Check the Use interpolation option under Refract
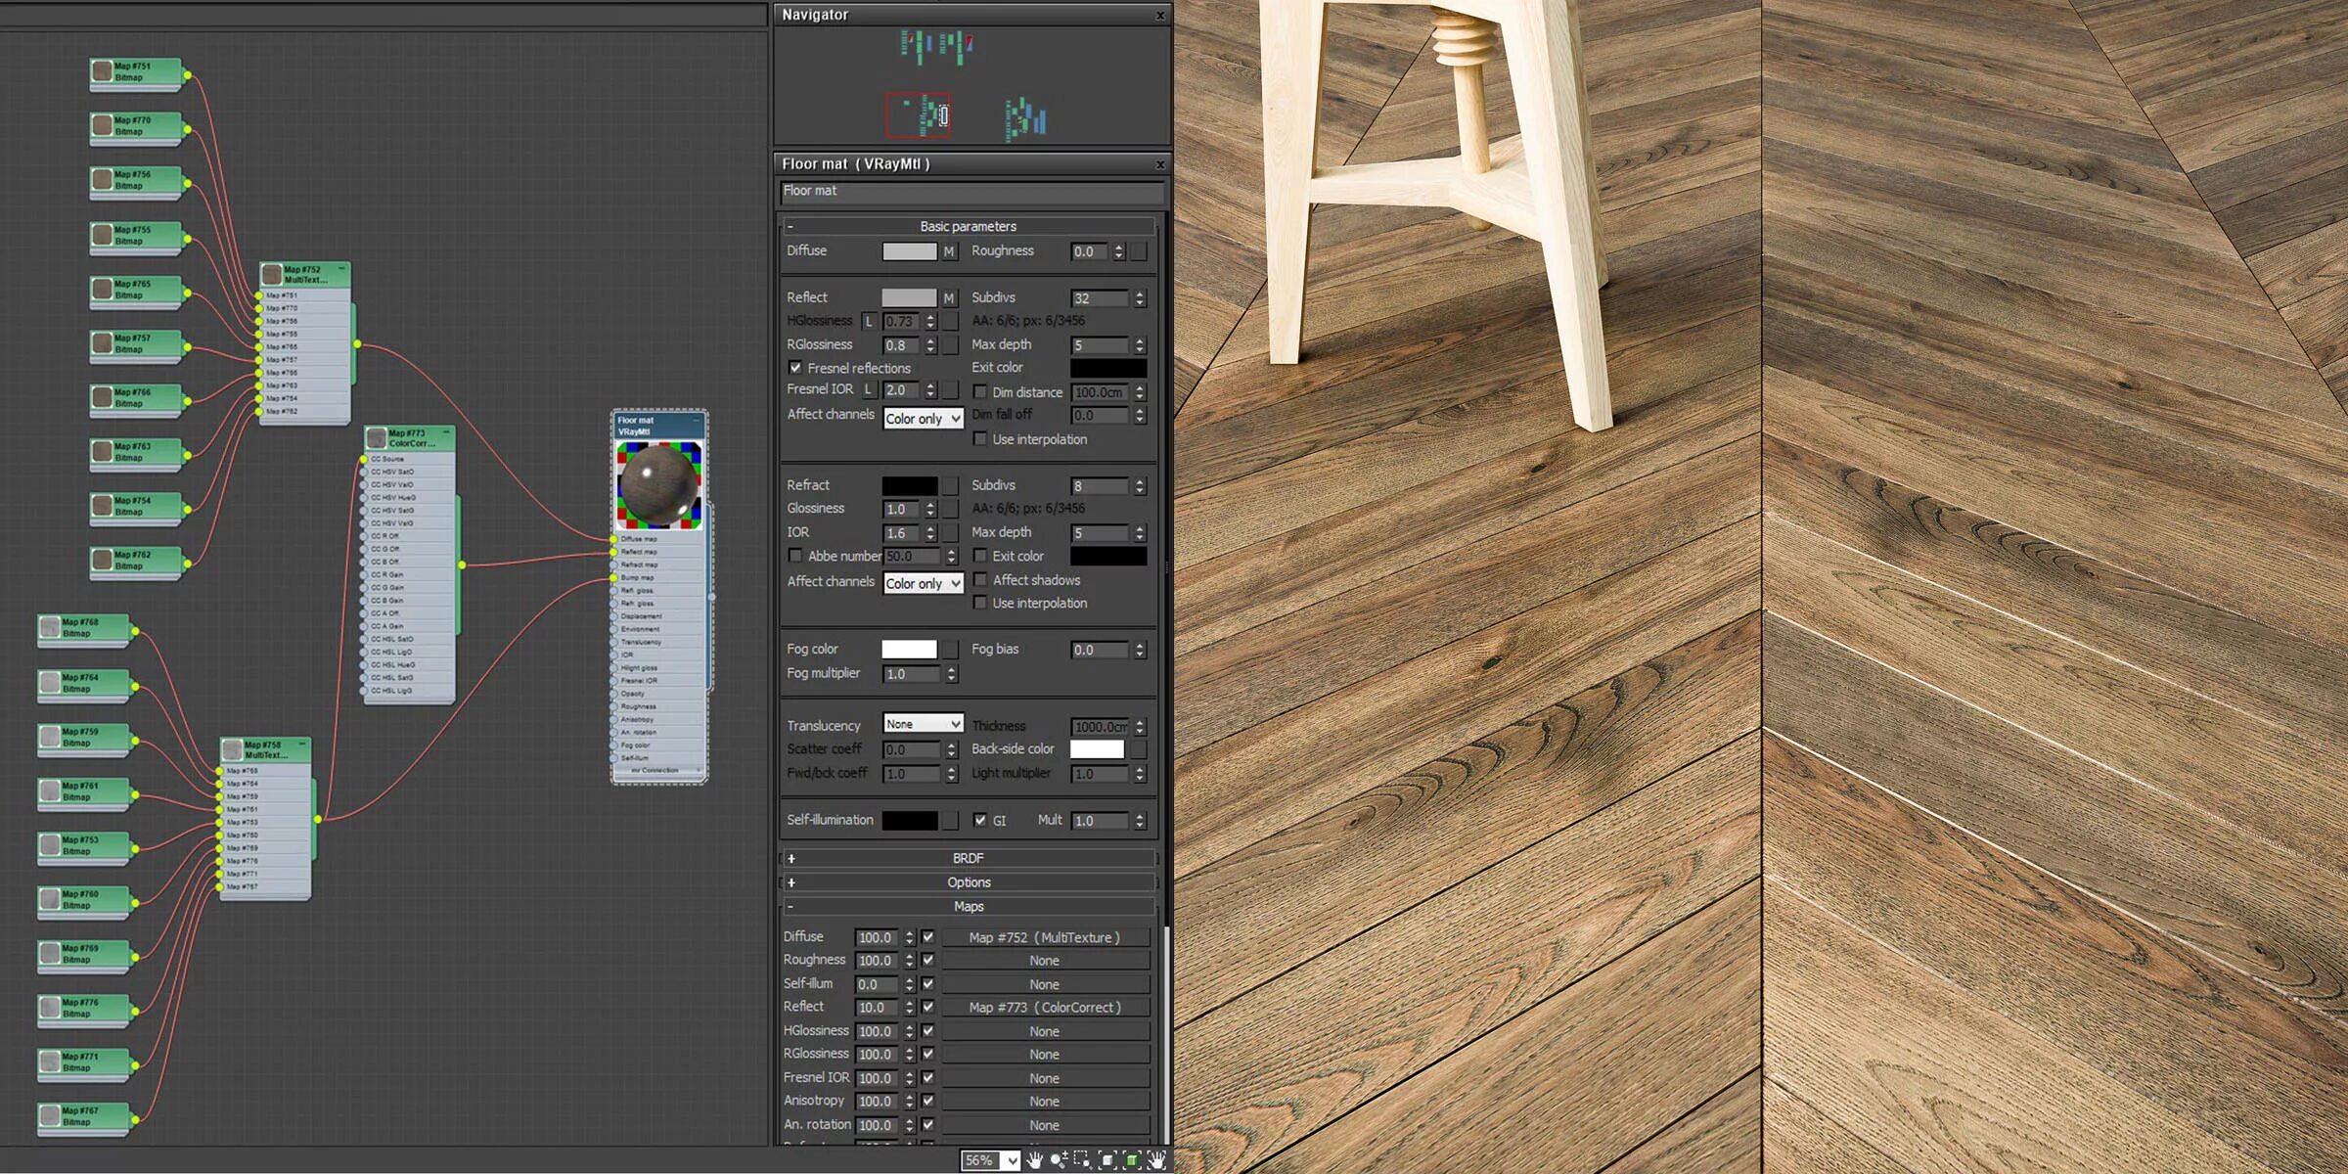The image size is (2348, 1174). click(x=979, y=603)
